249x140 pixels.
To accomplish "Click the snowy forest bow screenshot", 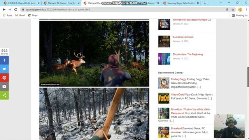I will (94, 114).
